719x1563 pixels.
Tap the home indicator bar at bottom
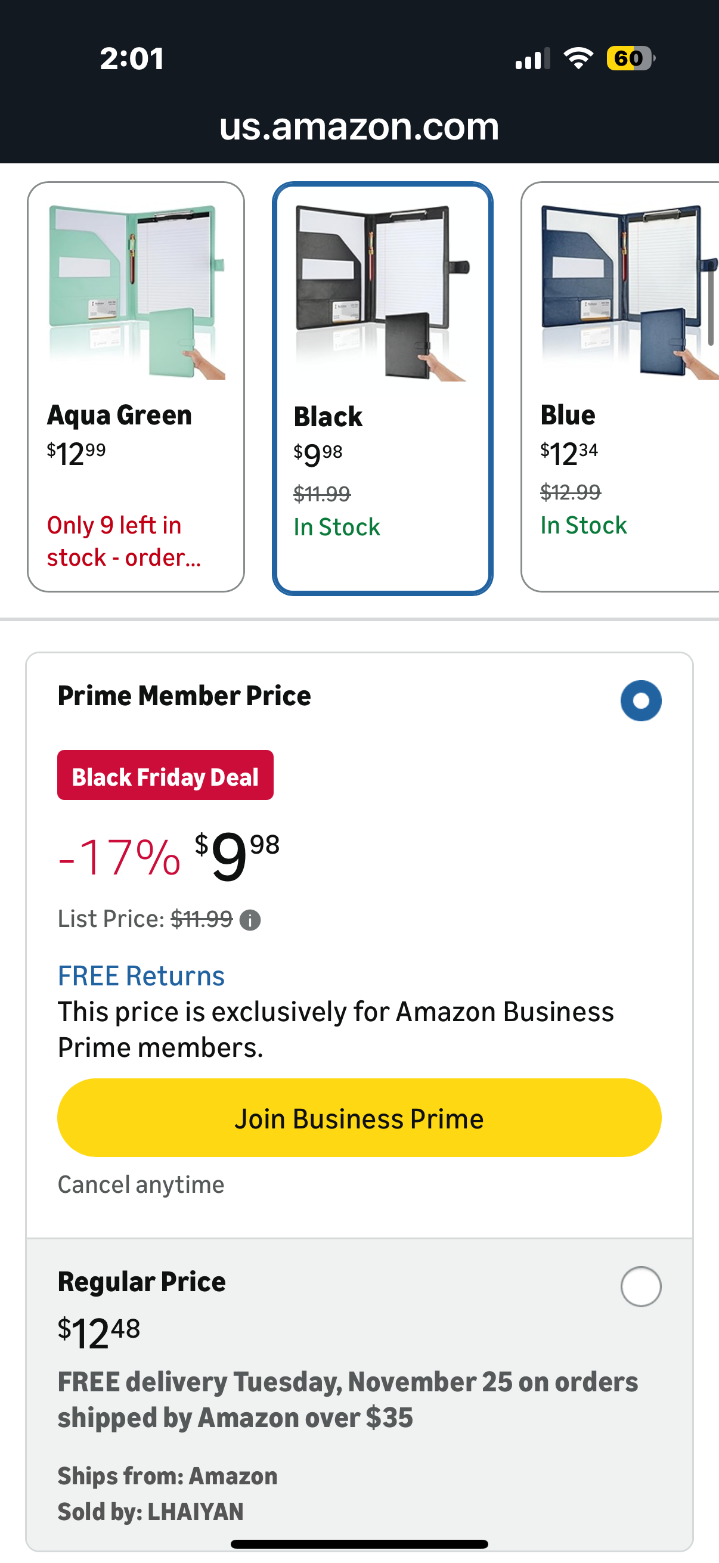[x=359, y=1544]
